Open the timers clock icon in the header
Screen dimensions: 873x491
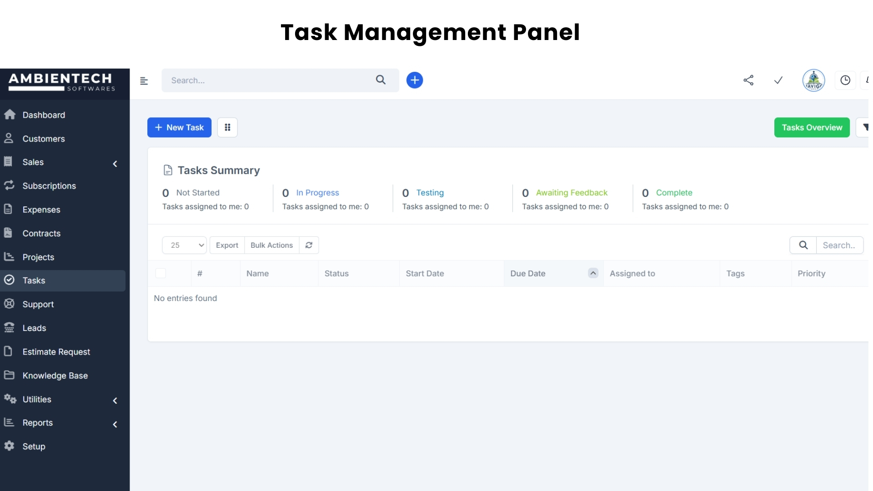[x=846, y=80]
